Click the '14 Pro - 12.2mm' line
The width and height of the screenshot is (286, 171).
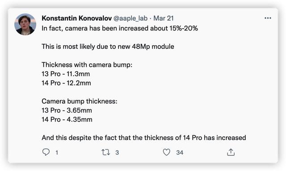point(66,83)
